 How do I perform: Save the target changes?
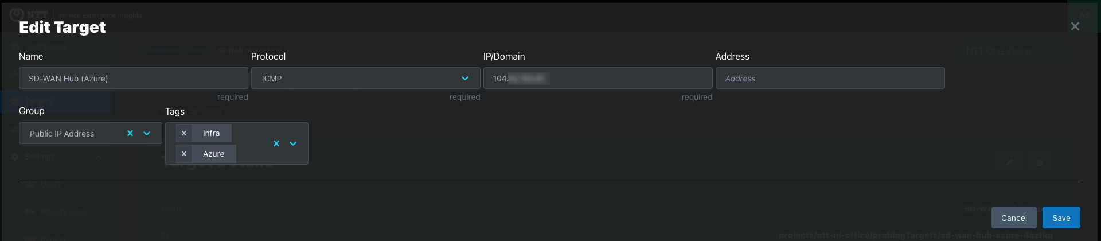point(1061,217)
